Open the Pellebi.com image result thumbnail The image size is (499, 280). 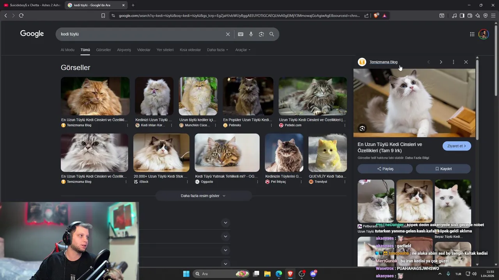313,96
